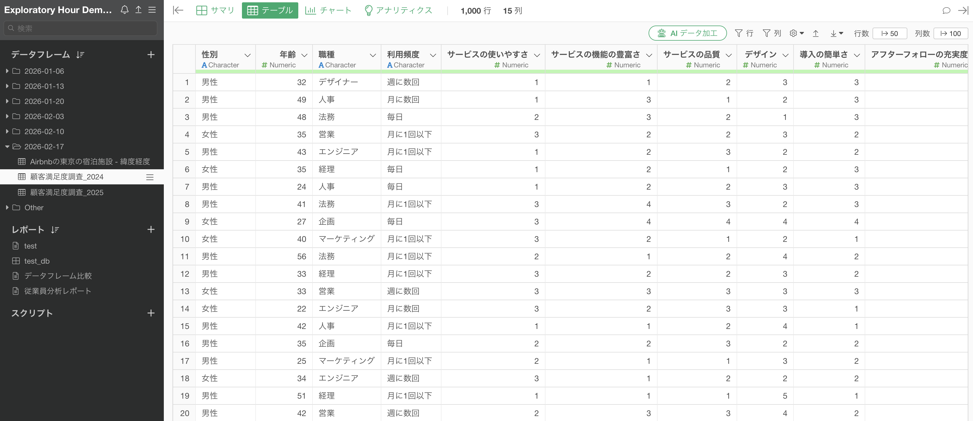Add a new data frame with plus icon
973x421 pixels.
(151, 55)
